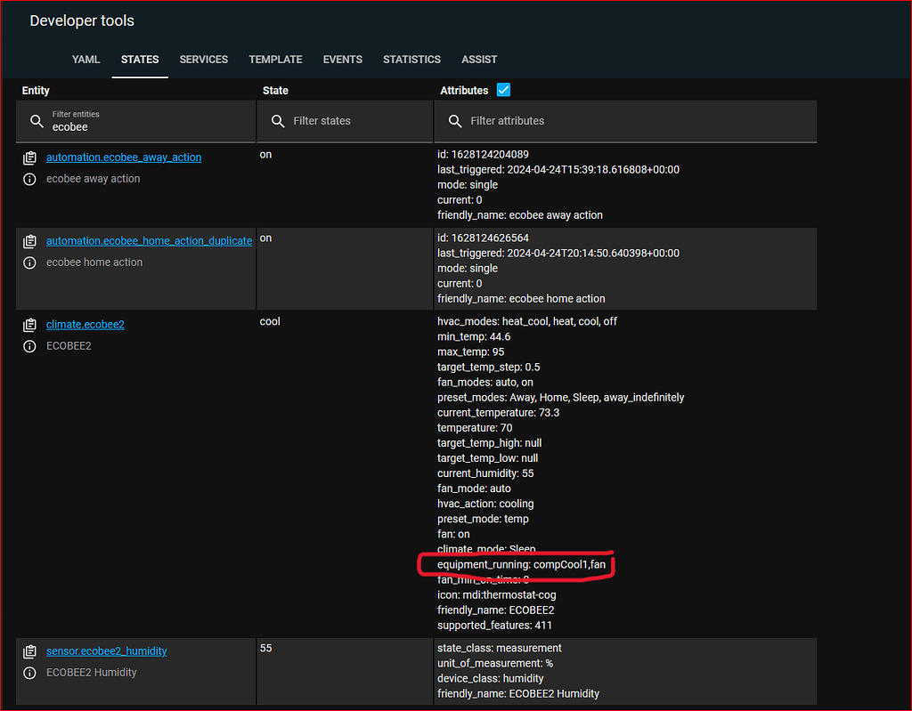The width and height of the screenshot is (912, 711).
Task: Toggle the Attributes checkbox
Action: [504, 90]
